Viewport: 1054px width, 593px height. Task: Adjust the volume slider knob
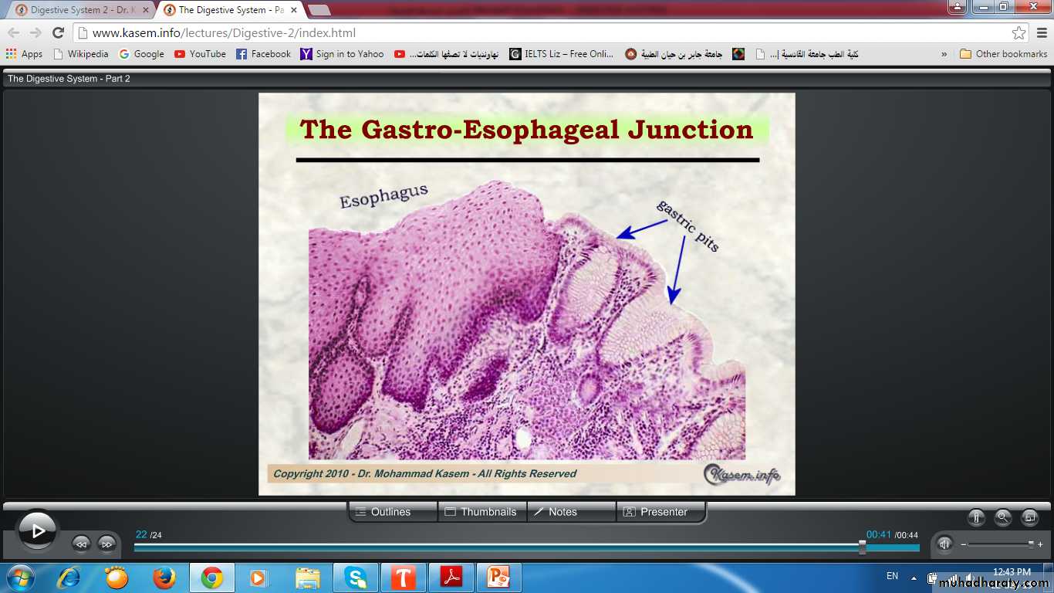1031,544
